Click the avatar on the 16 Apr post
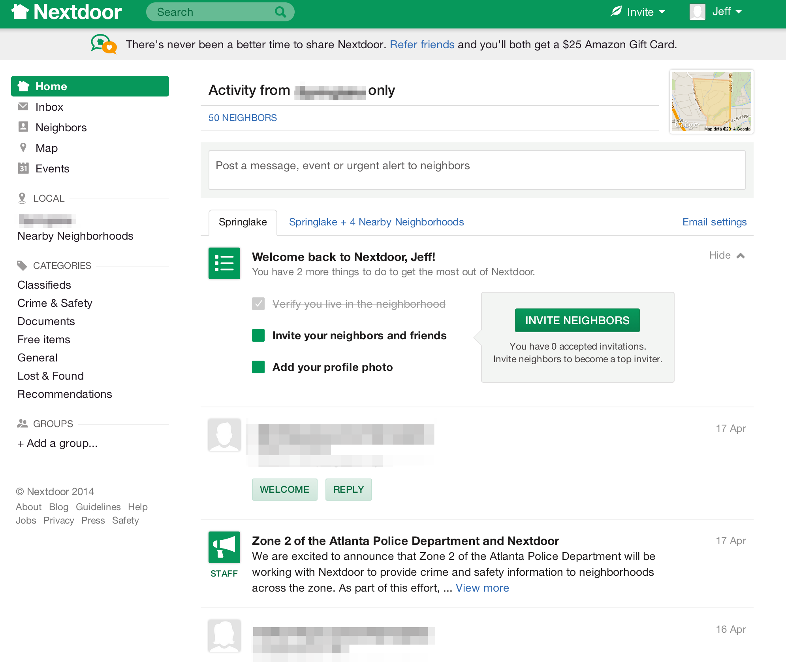The height and width of the screenshot is (662, 786). point(224,636)
